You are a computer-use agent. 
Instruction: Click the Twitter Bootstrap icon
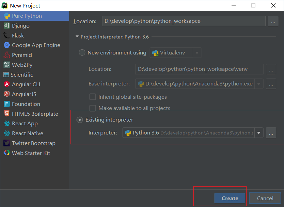[6, 143]
